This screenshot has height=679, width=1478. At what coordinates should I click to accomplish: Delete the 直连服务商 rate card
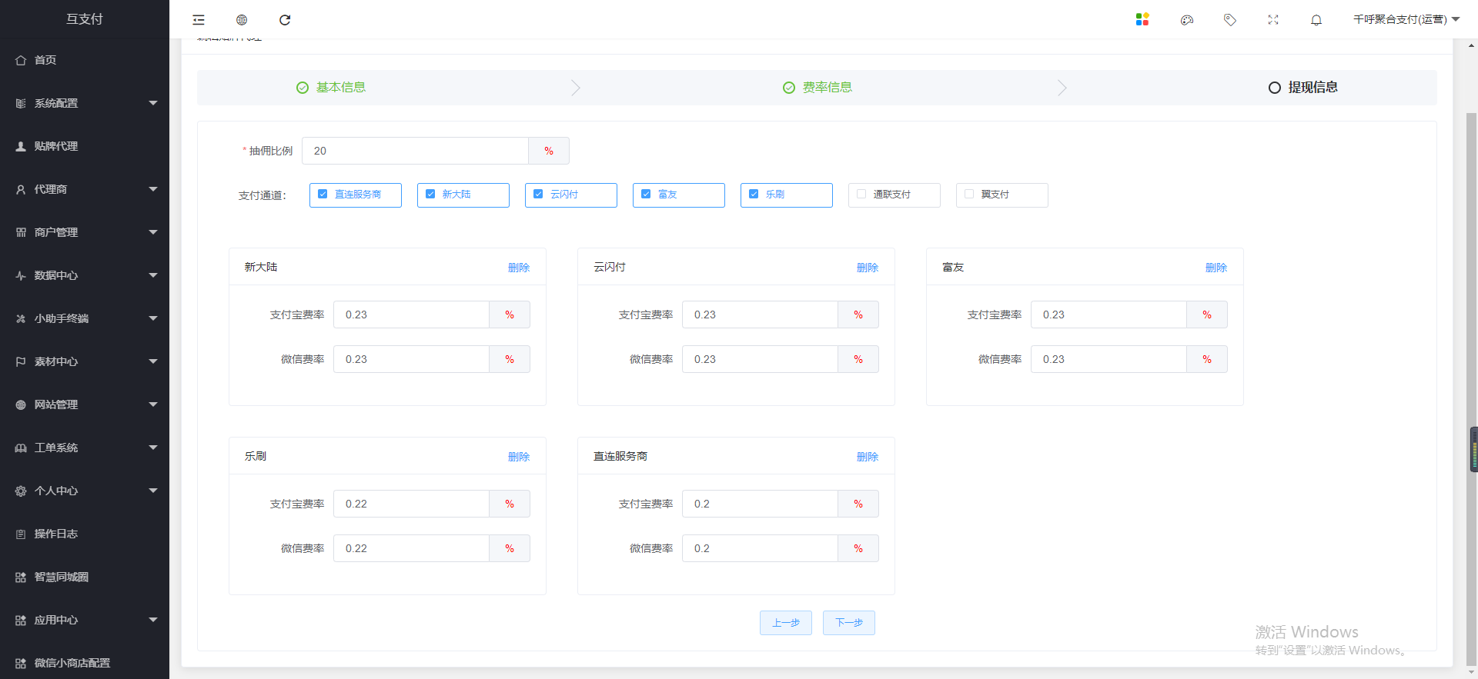click(868, 457)
